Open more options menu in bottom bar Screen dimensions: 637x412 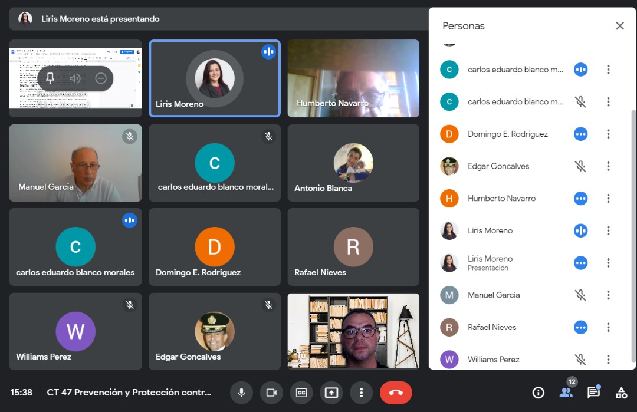pyautogui.click(x=361, y=393)
